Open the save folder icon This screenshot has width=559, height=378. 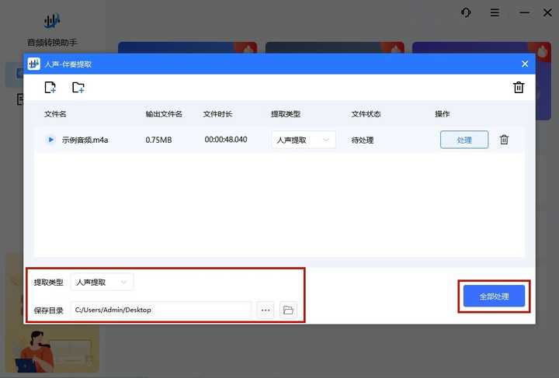click(288, 310)
